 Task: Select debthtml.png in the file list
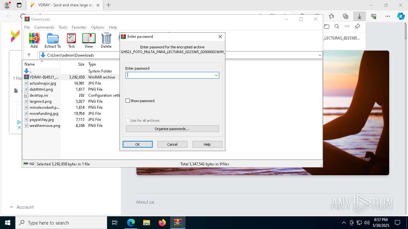[41, 89]
